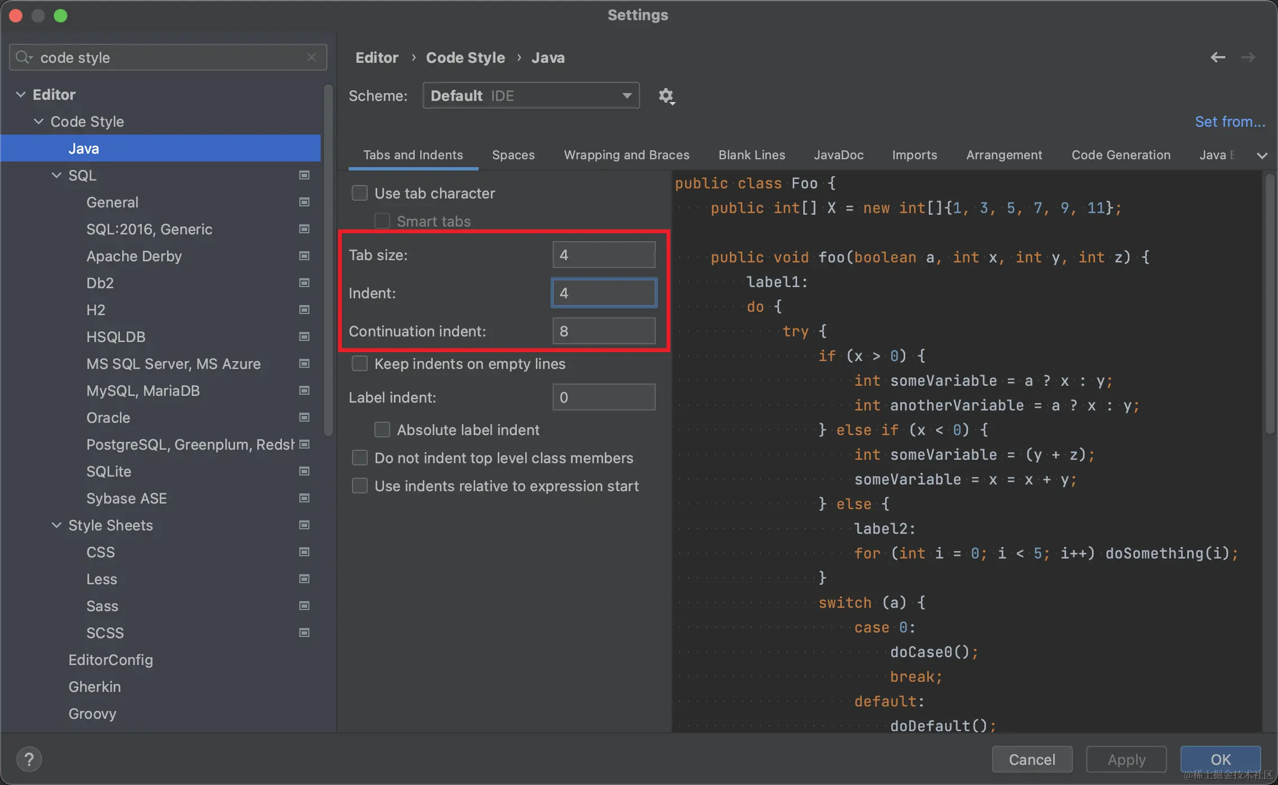Collapse the Style Sheets tree node

(x=57, y=525)
